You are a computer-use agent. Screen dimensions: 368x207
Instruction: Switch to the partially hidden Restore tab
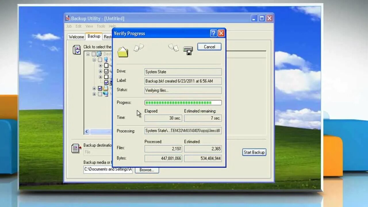click(108, 37)
